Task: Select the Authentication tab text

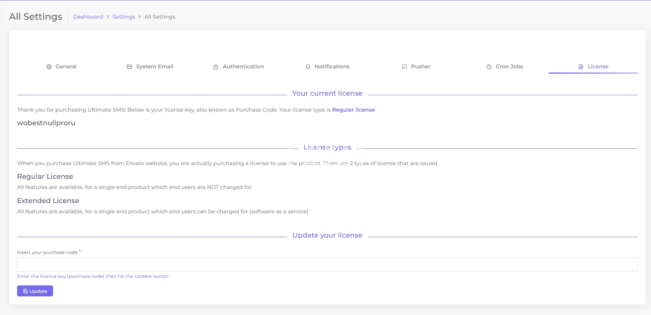Action: pyautogui.click(x=243, y=66)
